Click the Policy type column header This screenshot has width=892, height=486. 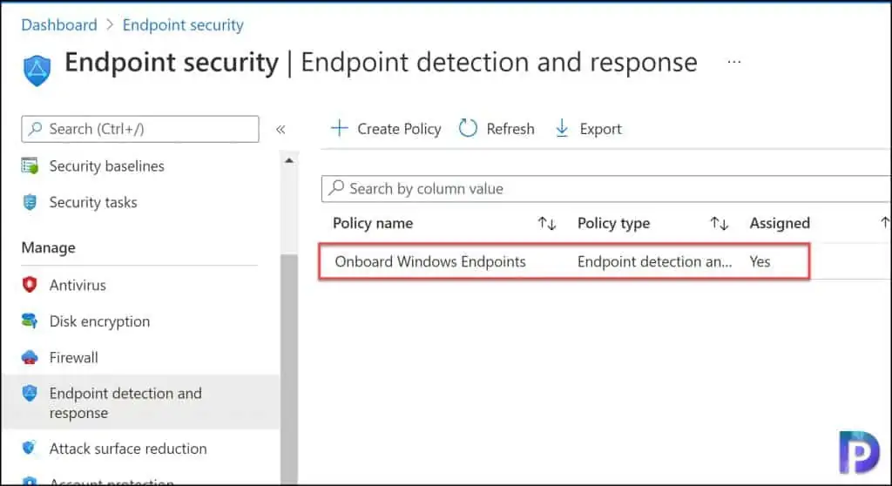pyautogui.click(x=613, y=224)
